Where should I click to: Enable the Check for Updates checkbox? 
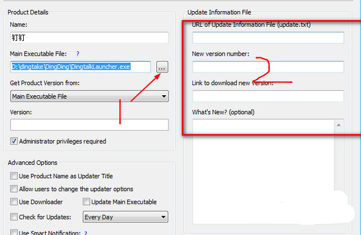pos(14,217)
